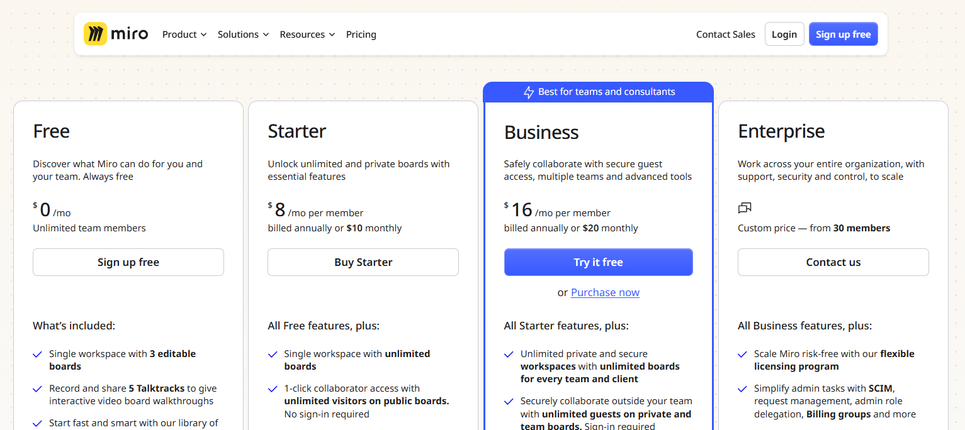Click the lightning bolt icon on Business banner
This screenshot has height=430, width=965.
(529, 92)
